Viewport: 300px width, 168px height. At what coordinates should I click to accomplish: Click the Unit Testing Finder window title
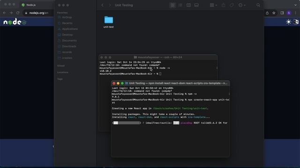click(124, 5)
